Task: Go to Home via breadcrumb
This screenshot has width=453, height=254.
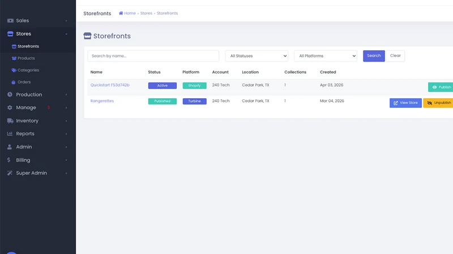Action: [130, 13]
